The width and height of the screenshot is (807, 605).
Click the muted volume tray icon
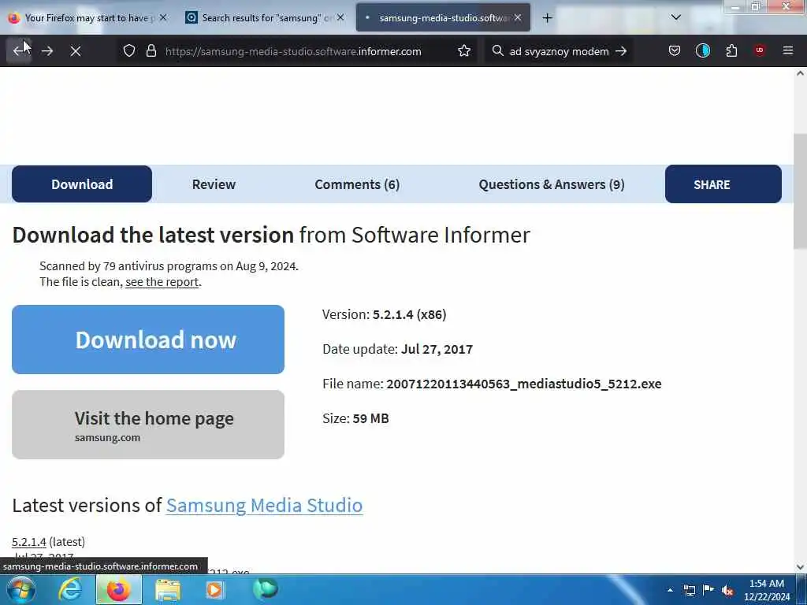727,591
